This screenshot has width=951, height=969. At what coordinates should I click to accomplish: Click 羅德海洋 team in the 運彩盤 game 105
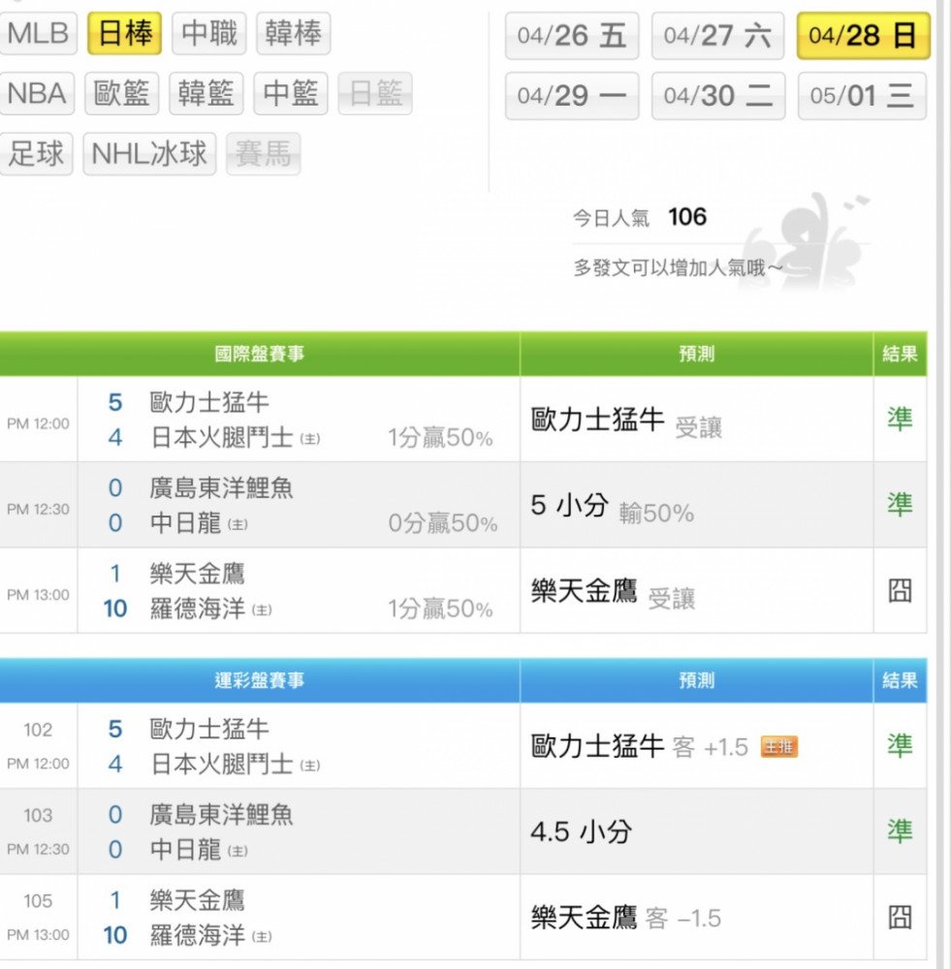(197, 935)
